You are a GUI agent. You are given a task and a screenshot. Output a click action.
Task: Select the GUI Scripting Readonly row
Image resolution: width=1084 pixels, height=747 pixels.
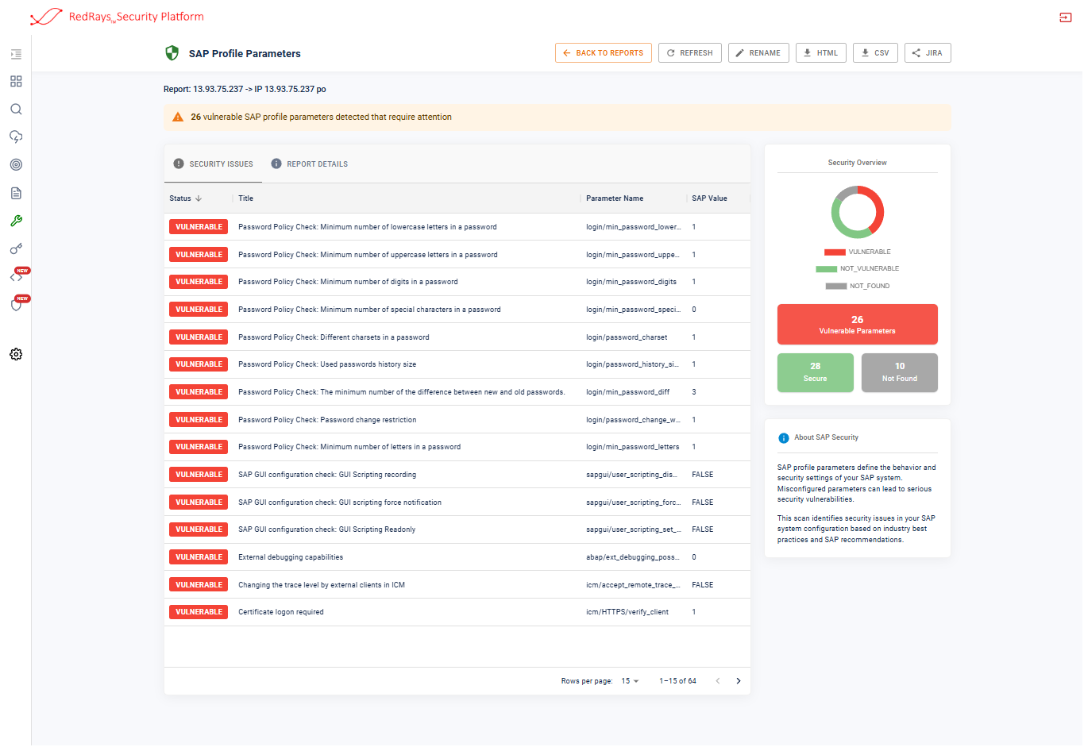pos(457,529)
